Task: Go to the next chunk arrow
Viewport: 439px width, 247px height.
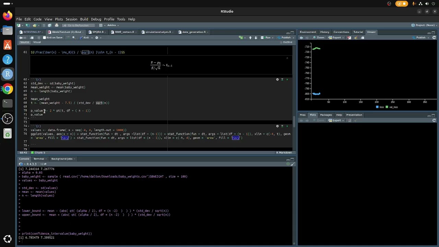Action: tap(256, 38)
